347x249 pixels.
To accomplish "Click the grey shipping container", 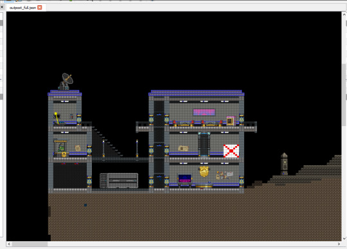I will point(119,181).
